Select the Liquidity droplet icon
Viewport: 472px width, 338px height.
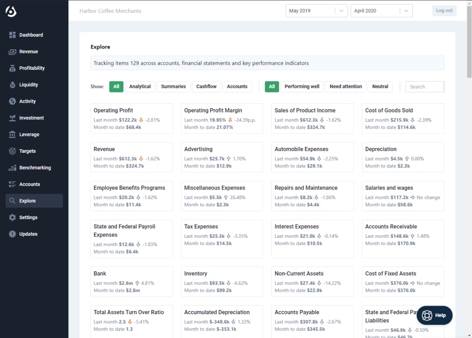(12, 85)
